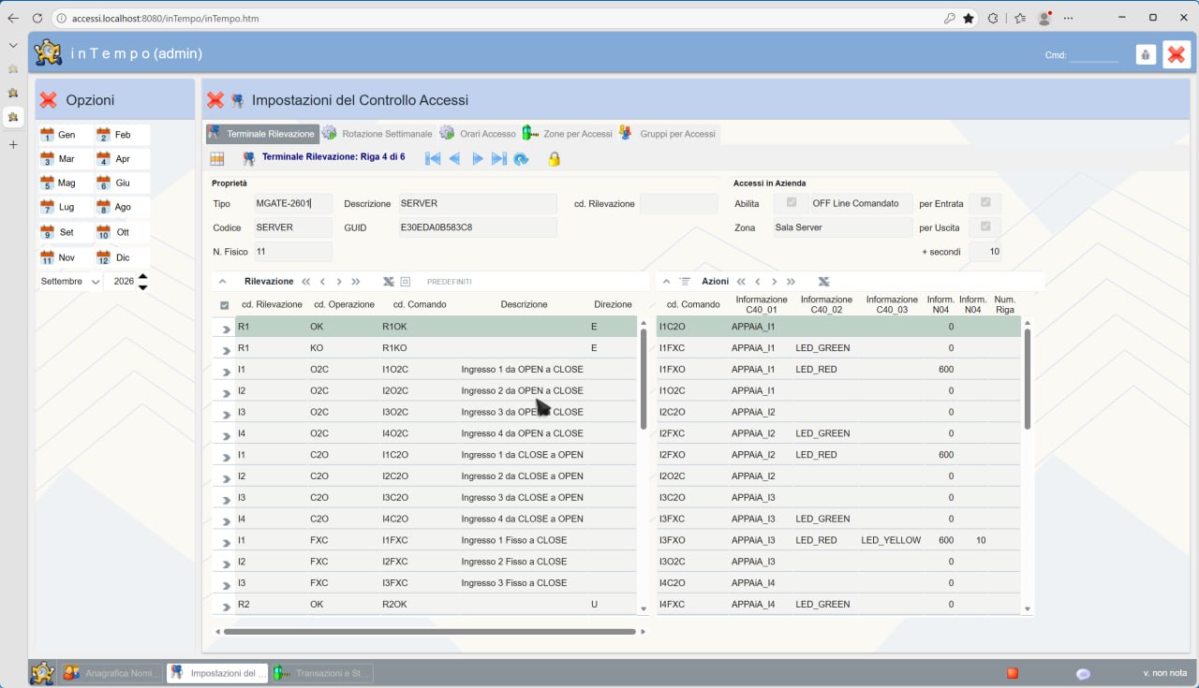1199x688 pixels.
Task: Select the Gen month button
Action: click(66, 135)
